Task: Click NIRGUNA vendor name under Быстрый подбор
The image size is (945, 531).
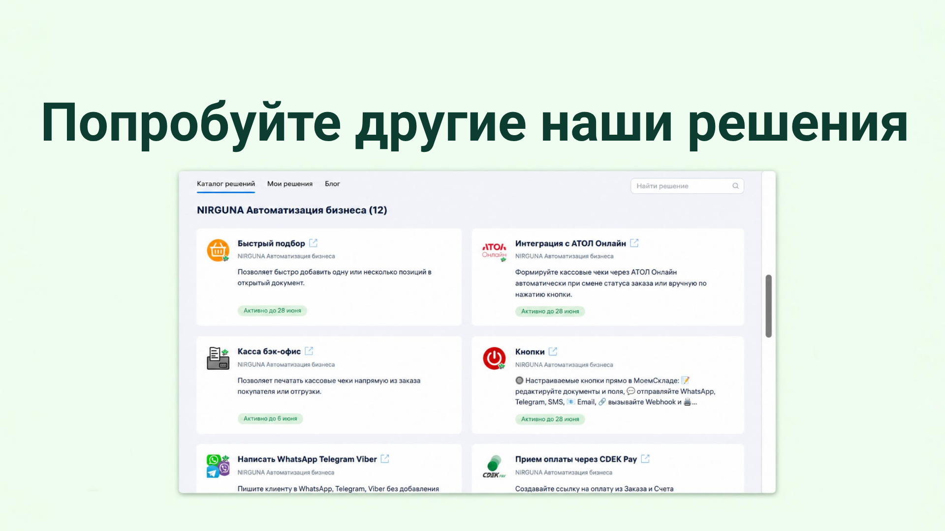Action: (286, 256)
